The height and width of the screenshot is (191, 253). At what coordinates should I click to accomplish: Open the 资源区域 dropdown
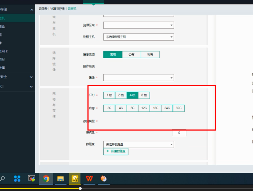click(x=139, y=25)
